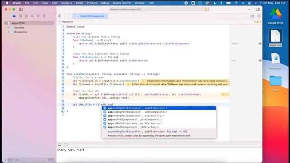Screen dimensions: 290x163
Task: Open the Navigate menu
Action: (67, 3)
